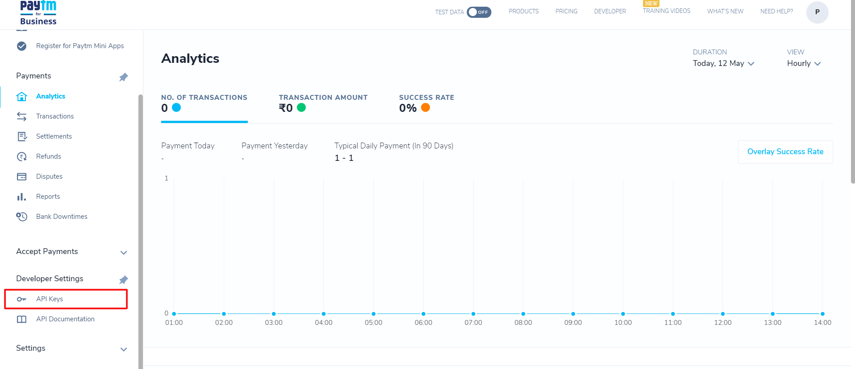Click the orange dot beside success rate
Screen dimensions: 855x369
tap(425, 107)
